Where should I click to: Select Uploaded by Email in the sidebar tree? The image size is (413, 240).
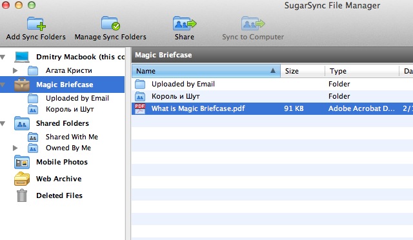(x=77, y=98)
